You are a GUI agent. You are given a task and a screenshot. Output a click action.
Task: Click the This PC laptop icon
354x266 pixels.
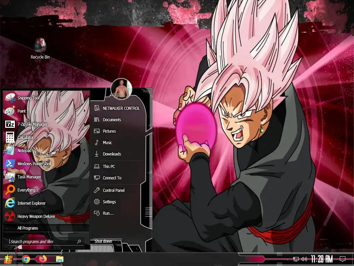pyautogui.click(x=97, y=167)
